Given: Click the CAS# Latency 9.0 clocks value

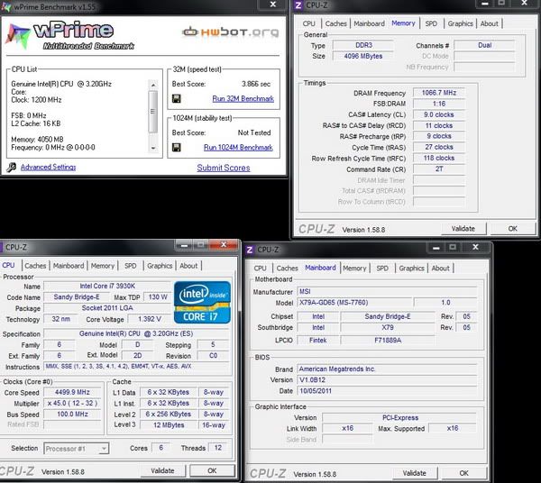Looking at the screenshot, I should click(439, 114).
